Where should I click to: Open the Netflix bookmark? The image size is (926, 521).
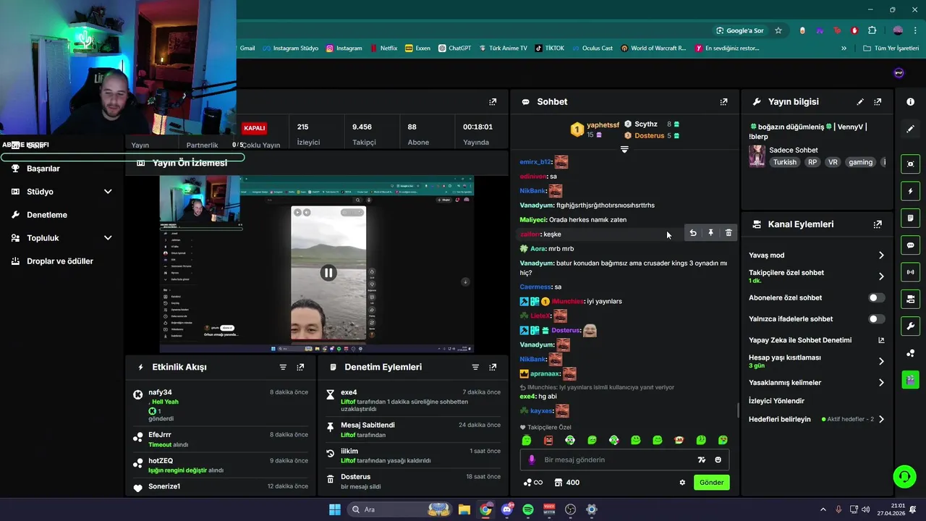(383, 48)
